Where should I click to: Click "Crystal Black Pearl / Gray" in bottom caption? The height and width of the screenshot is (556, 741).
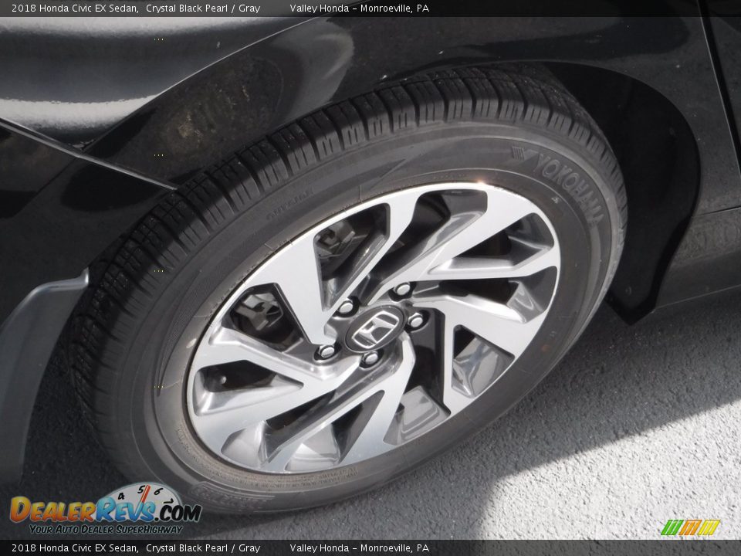[x=203, y=548]
